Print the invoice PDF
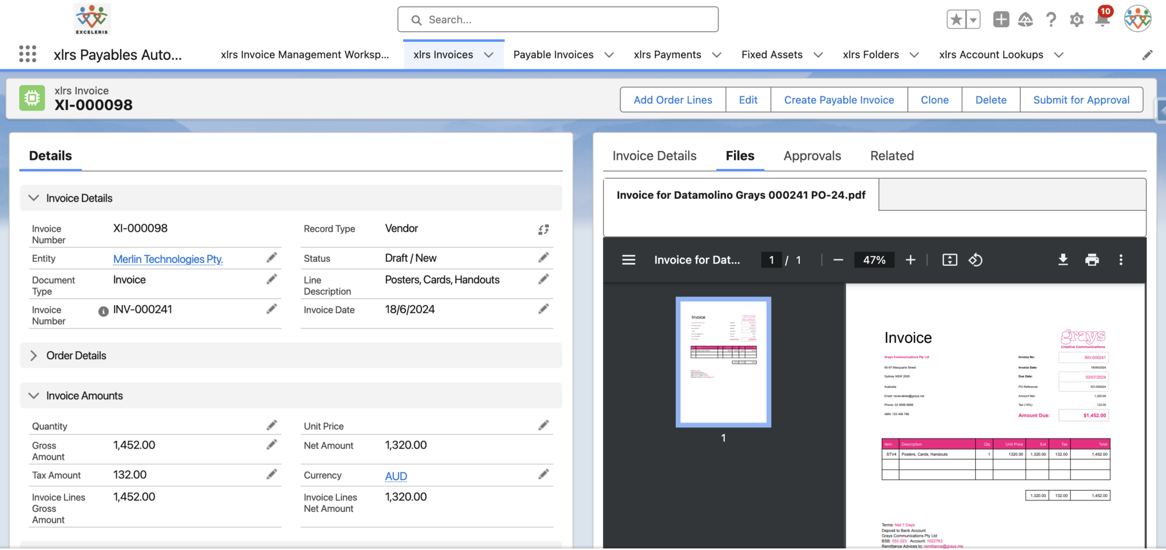Viewport: 1166px width, 550px height. tap(1092, 260)
